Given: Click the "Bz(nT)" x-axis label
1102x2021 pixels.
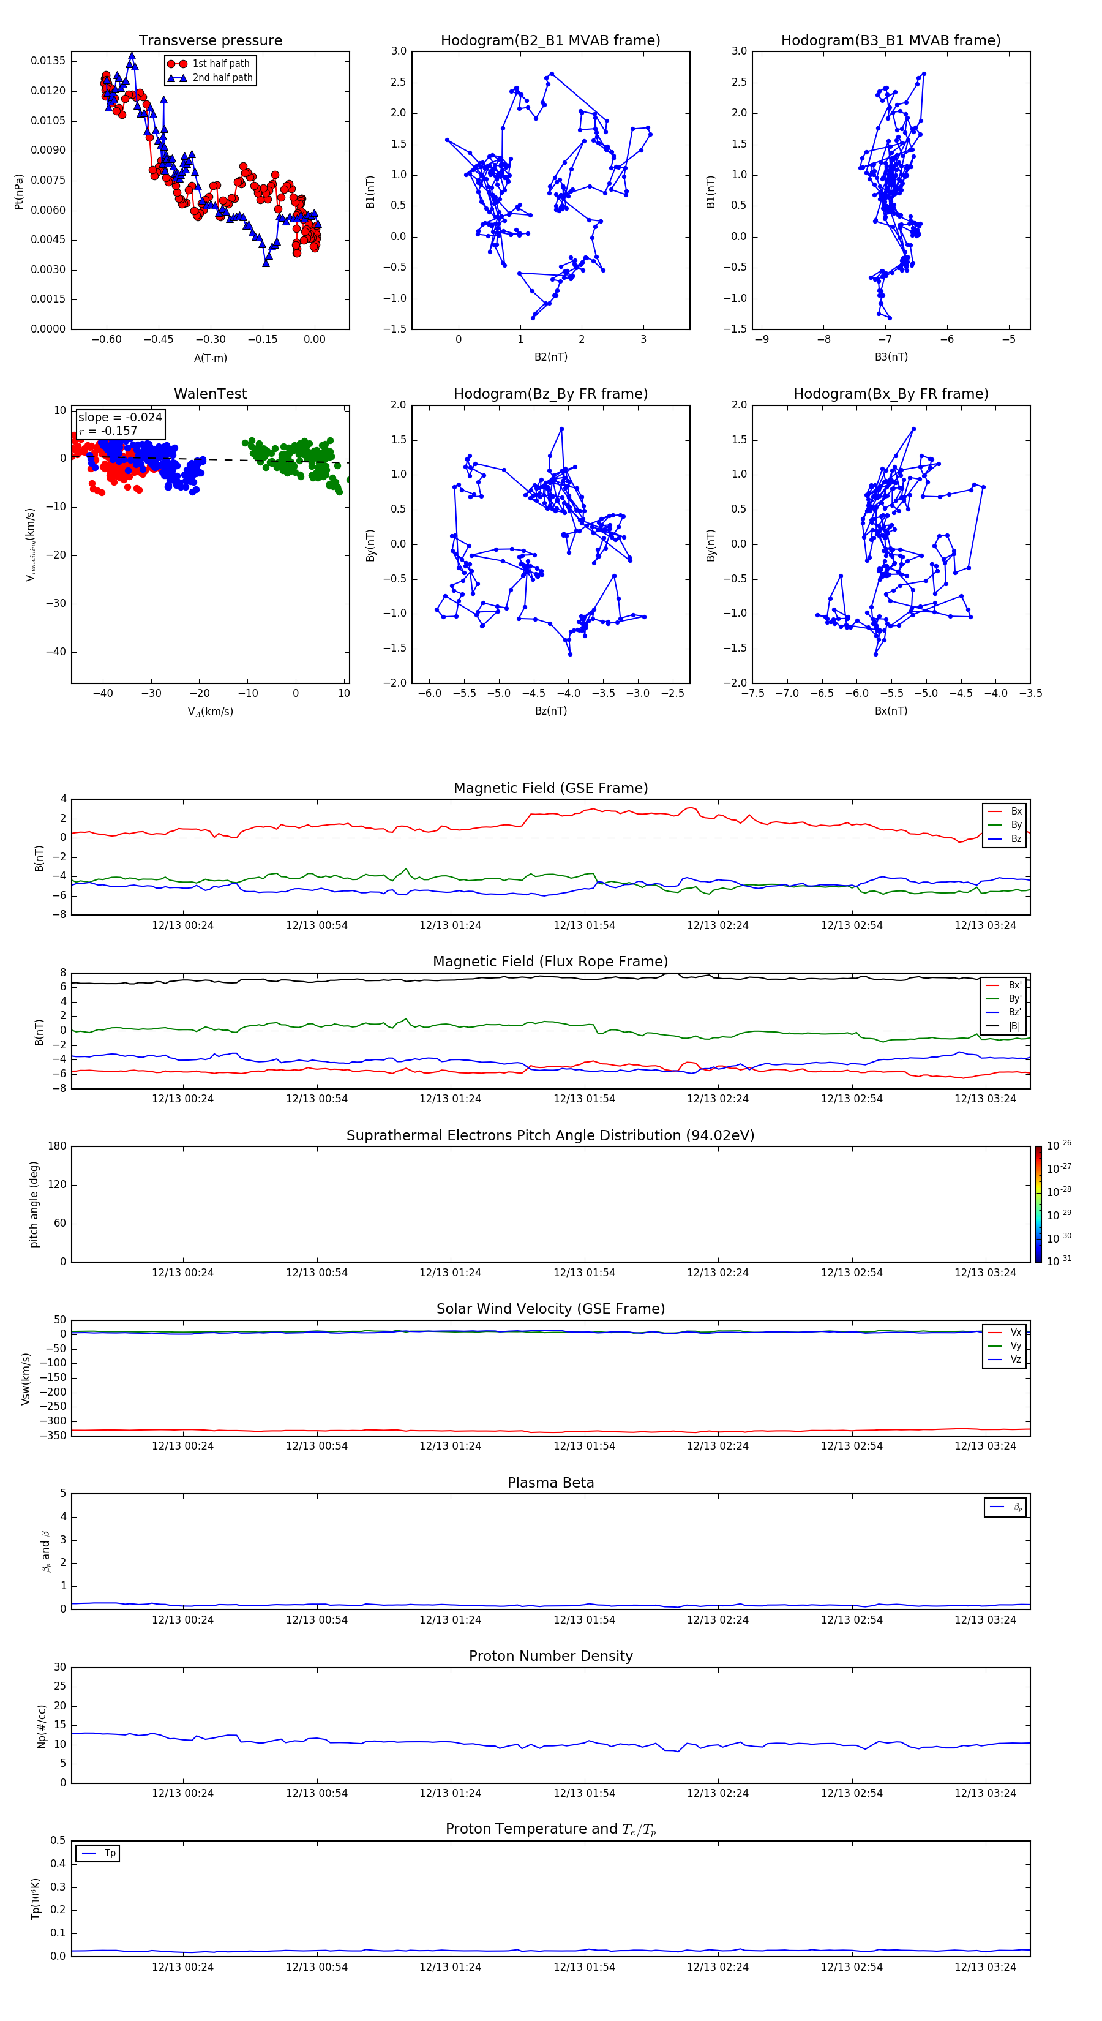Looking at the screenshot, I should point(550,712).
